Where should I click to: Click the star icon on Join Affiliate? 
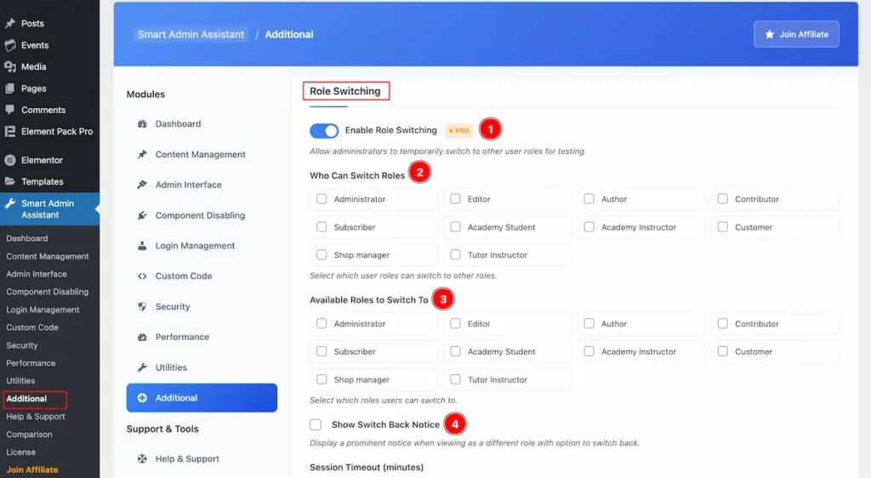click(769, 34)
